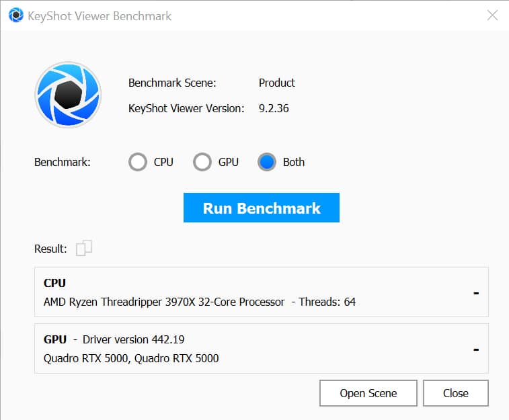Close the window with the title bar X
The image size is (509, 420).
click(492, 15)
